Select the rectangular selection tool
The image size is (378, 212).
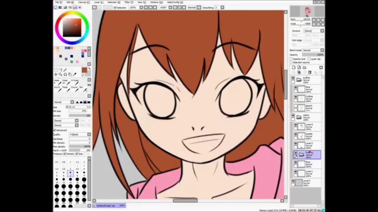[56, 70]
